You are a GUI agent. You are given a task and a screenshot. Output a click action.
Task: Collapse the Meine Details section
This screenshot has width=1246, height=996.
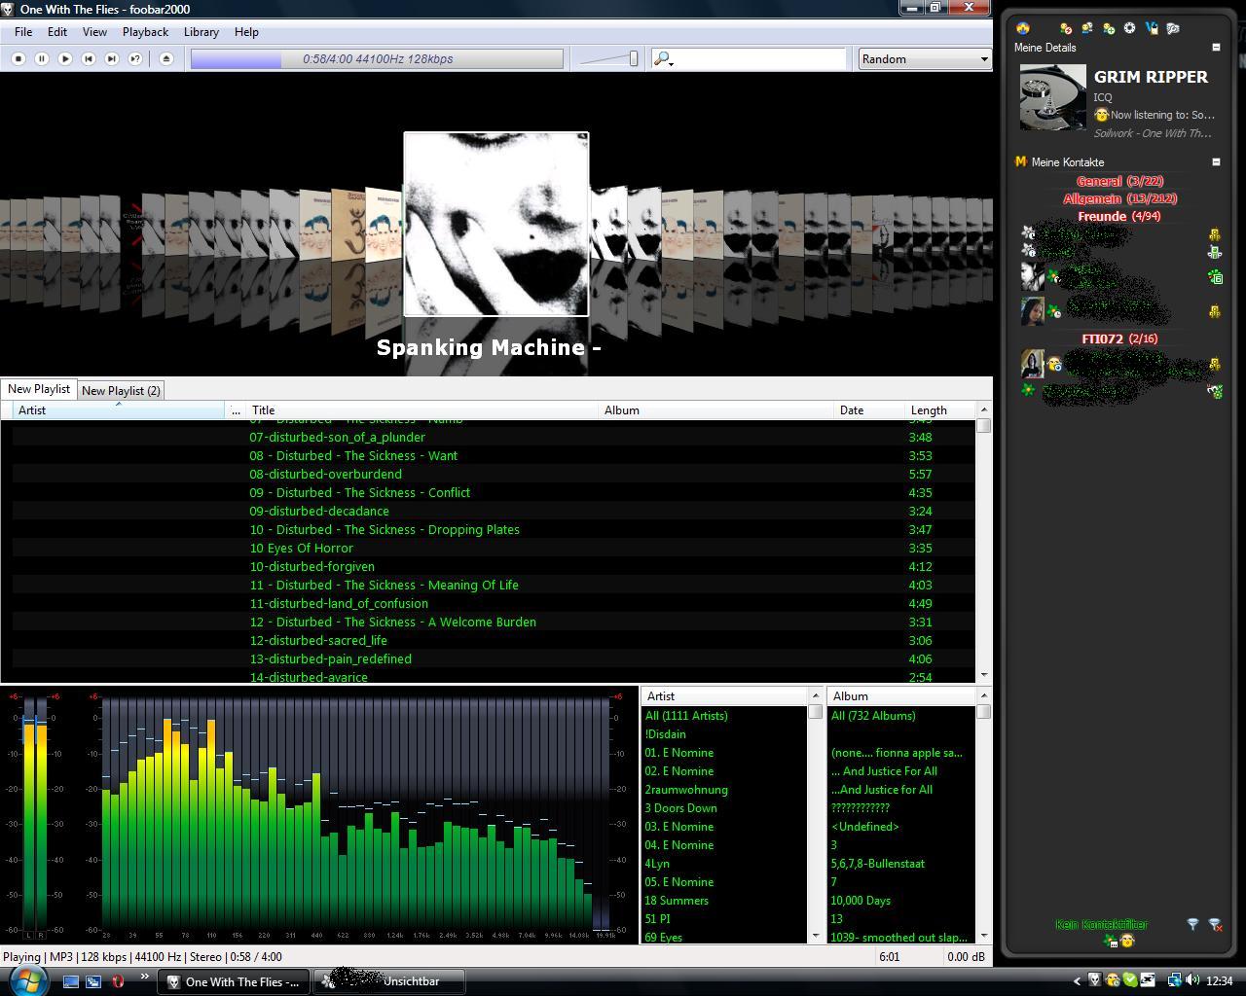click(1216, 47)
